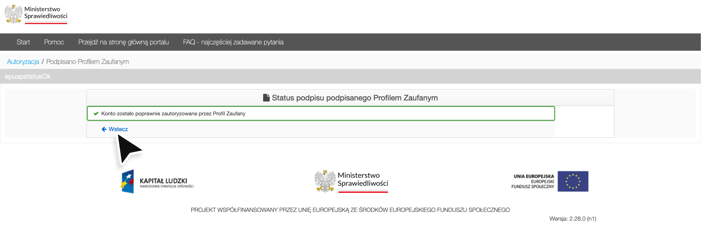Click the green checkmark success icon
This screenshot has width=701, height=240.
(96, 114)
